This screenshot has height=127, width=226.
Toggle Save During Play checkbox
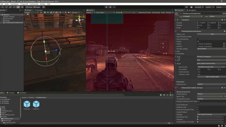coord(198,39)
